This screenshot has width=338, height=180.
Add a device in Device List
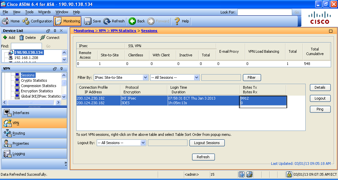pyautogui.click(x=9, y=38)
